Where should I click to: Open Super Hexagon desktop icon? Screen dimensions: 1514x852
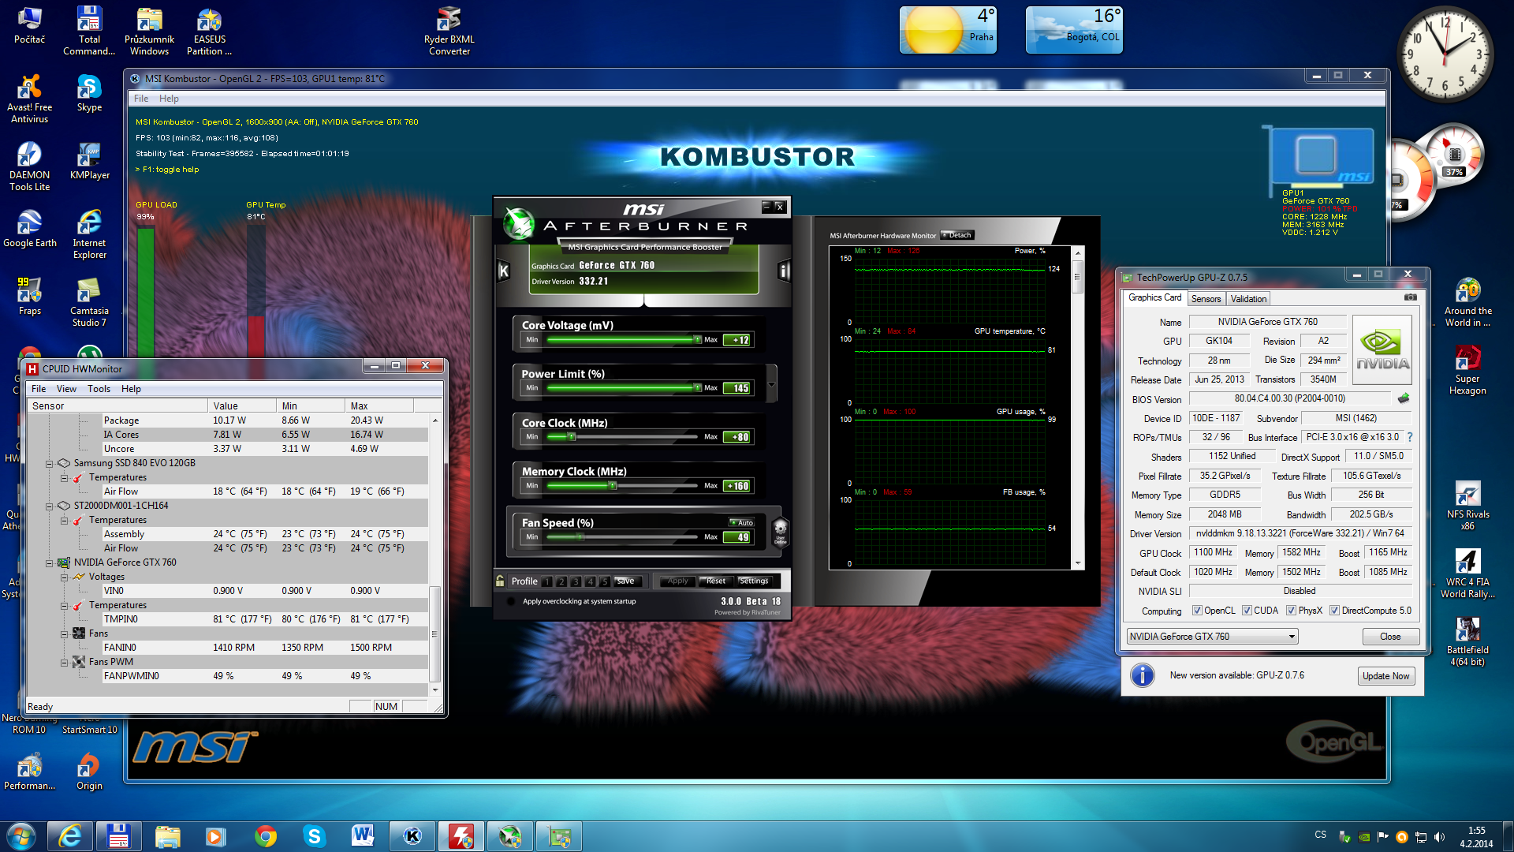[1467, 370]
